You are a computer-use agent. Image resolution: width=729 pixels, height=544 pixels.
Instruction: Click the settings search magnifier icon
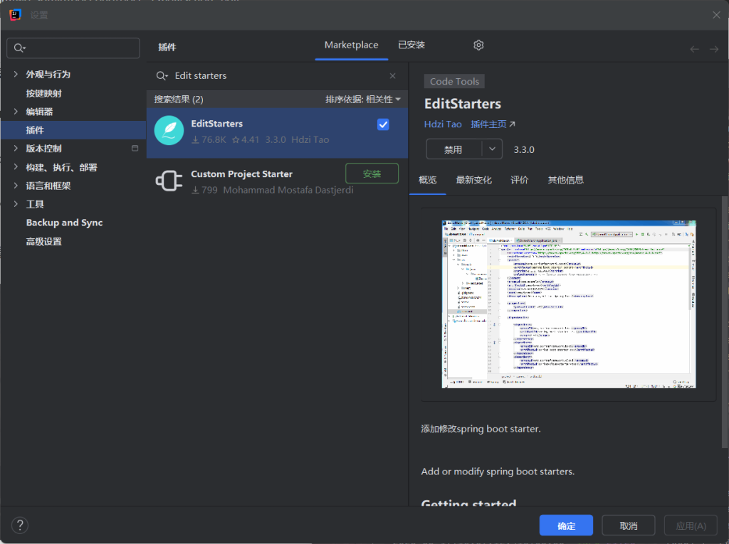pos(19,48)
